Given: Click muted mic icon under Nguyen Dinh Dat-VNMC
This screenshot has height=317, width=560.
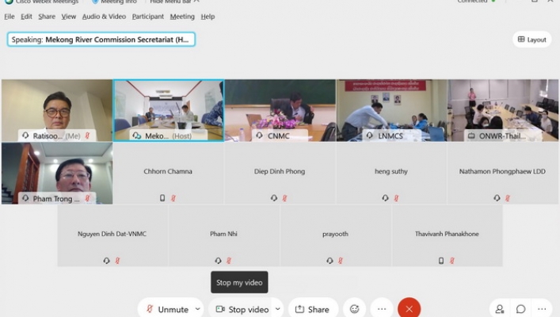Looking at the screenshot, I should tap(117, 261).
